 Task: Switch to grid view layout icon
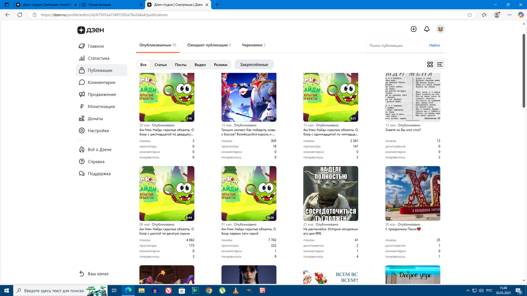430,64
